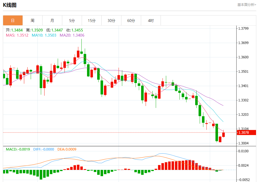Screen dimensions: 258x182
Task: Open the 15分 interval tab
Action: coord(92,21)
